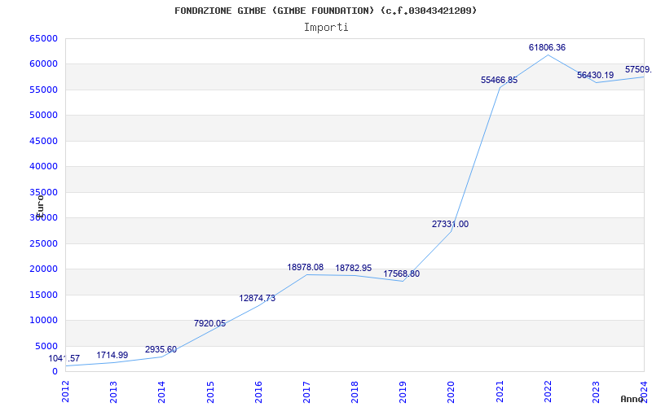Click the 5000 y-axis tick label
The height and width of the screenshot is (407, 652).
point(46,346)
